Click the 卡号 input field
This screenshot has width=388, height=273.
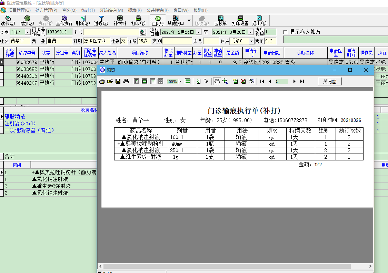click(x=111, y=32)
